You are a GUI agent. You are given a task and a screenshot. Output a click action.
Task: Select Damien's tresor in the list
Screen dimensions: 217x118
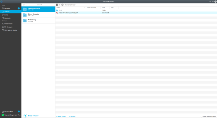pos(38,9)
